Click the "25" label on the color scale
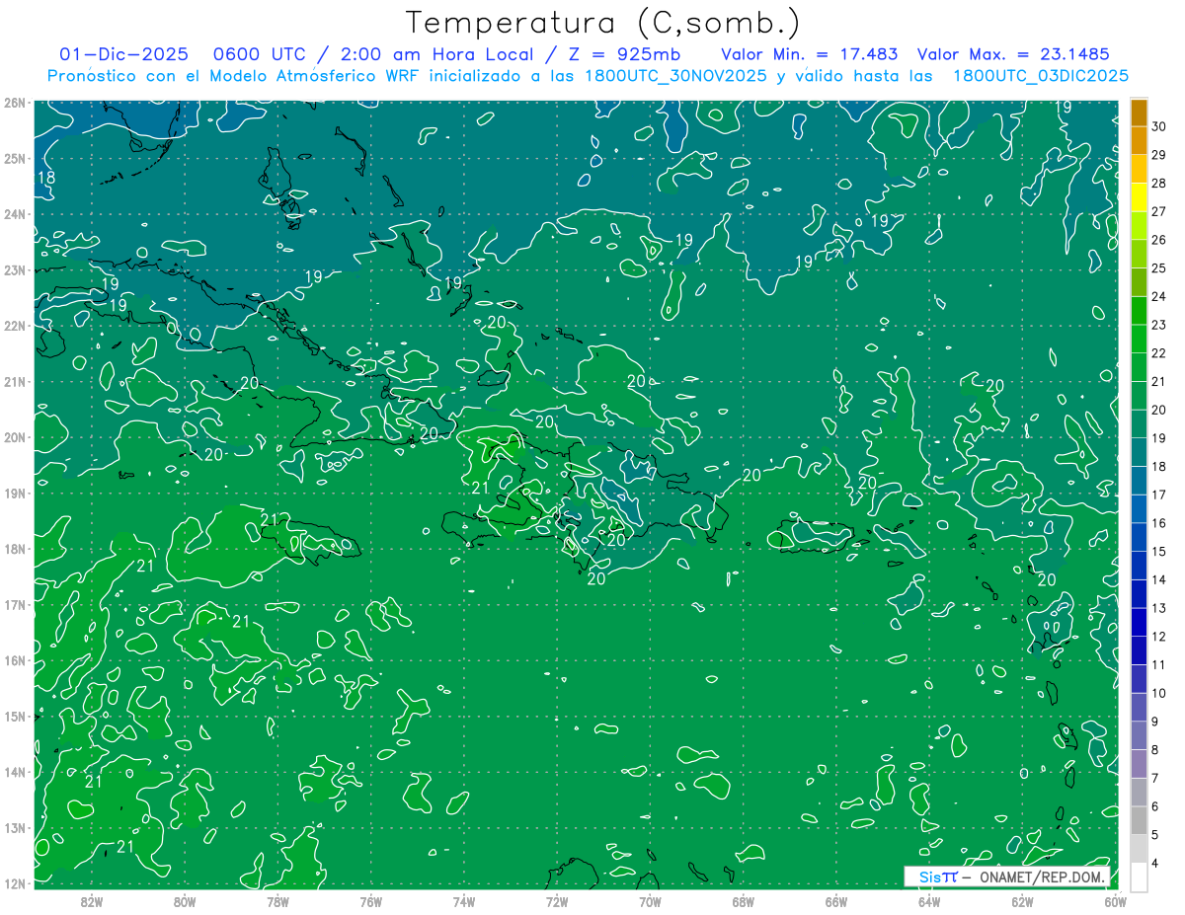Screen dimensions: 1185x915 (1159, 267)
